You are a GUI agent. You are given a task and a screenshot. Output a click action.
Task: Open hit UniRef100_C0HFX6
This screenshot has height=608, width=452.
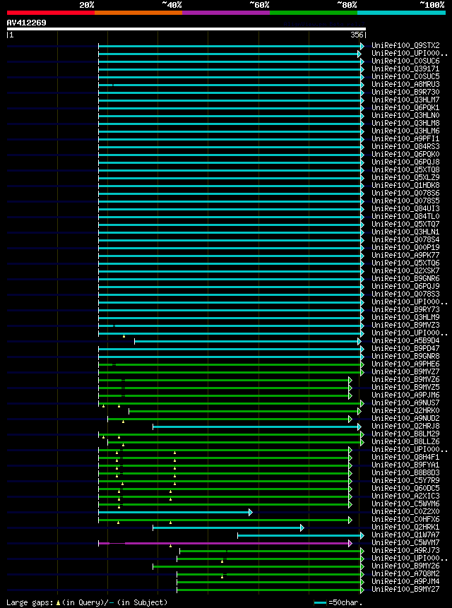tap(405, 520)
